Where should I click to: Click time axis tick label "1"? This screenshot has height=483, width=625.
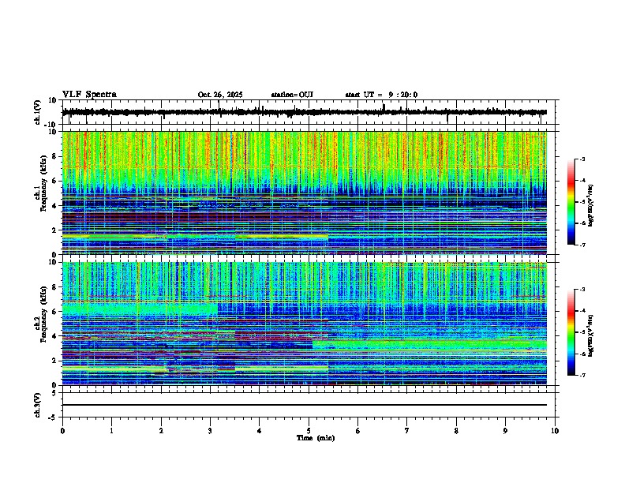(x=111, y=431)
